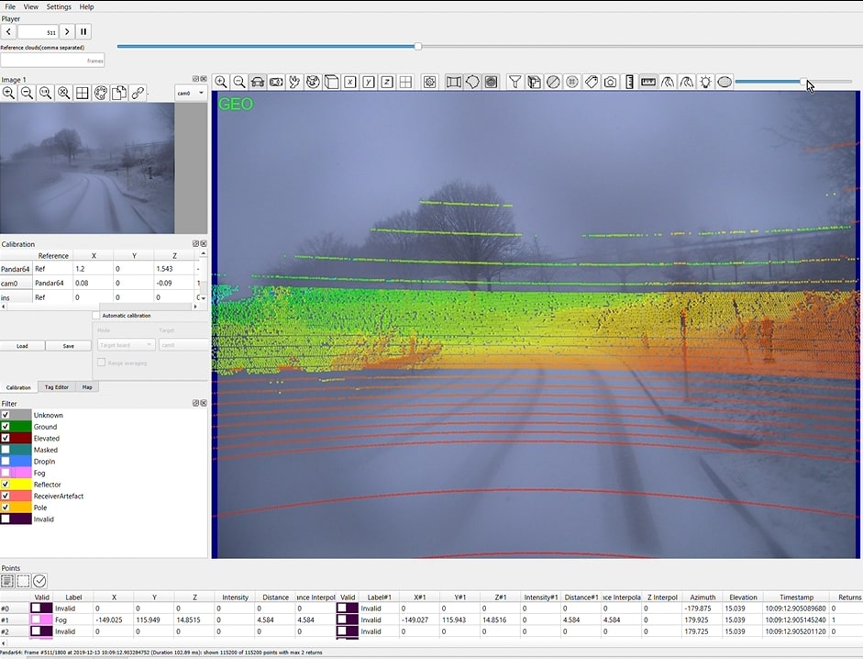Click list view icon in Points panel

(x=7, y=581)
